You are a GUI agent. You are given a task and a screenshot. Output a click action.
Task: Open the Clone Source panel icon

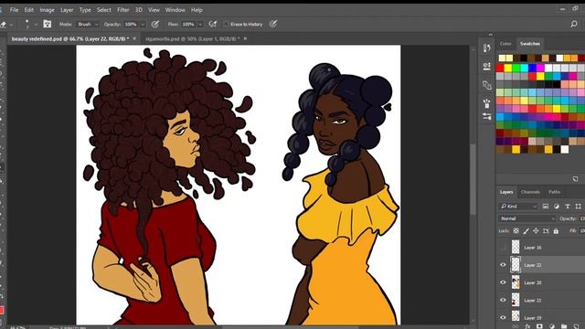[x=487, y=85]
